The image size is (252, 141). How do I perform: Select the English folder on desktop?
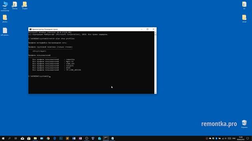click(25, 5)
